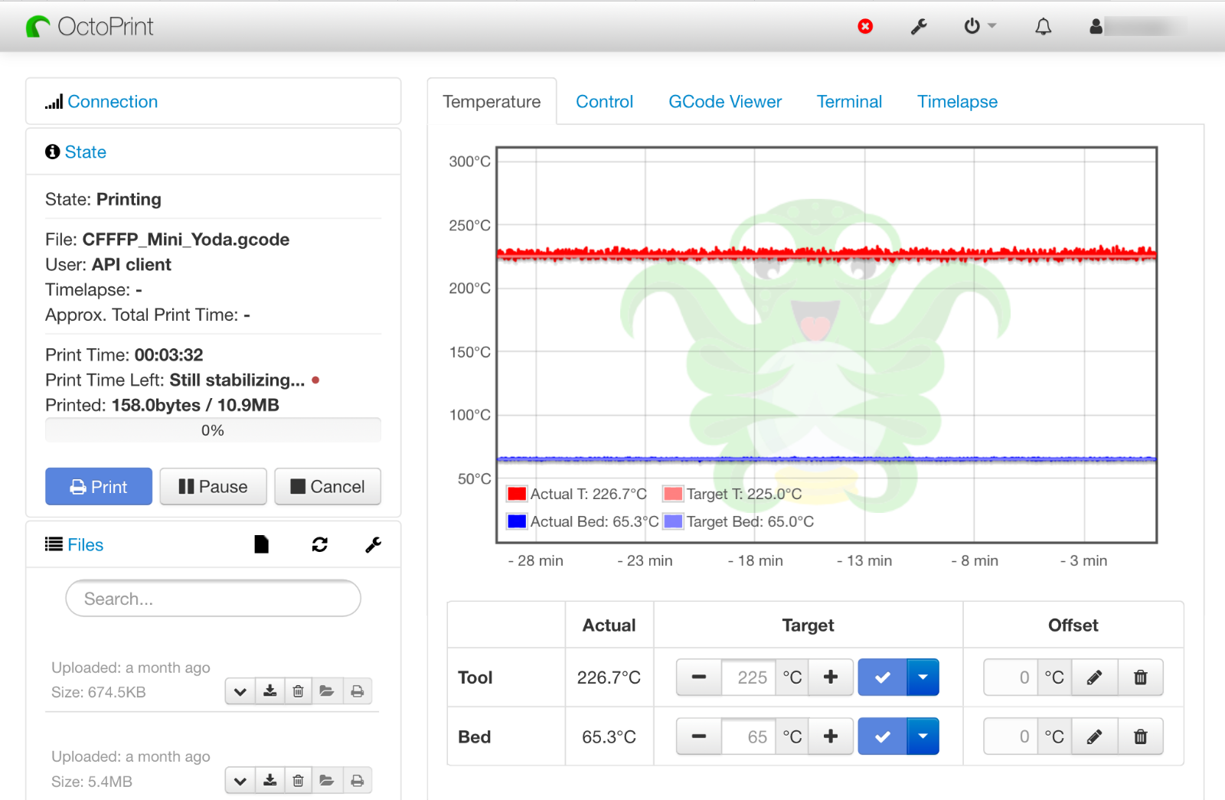Open the GCode Viewer tab

[x=725, y=102]
